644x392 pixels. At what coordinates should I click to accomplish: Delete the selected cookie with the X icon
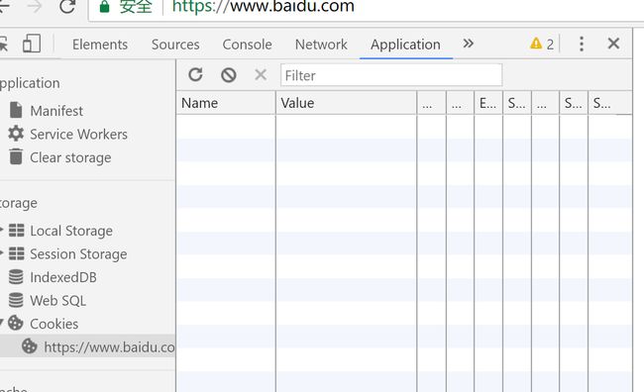261,75
